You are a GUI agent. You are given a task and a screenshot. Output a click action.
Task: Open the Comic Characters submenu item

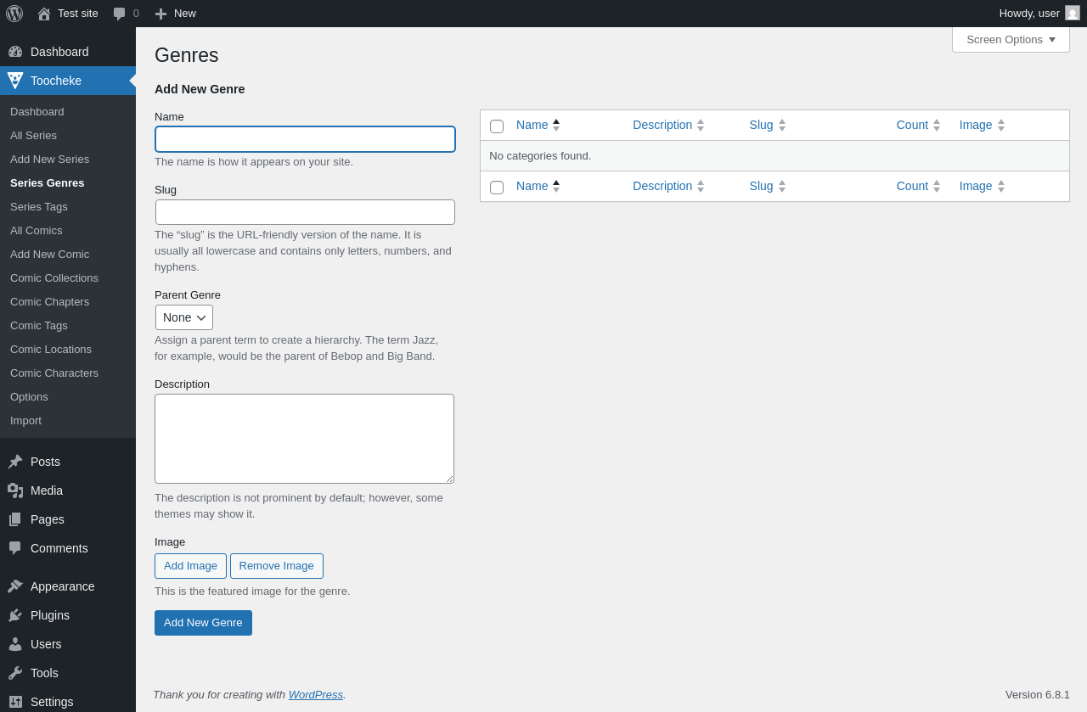pos(54,373)
